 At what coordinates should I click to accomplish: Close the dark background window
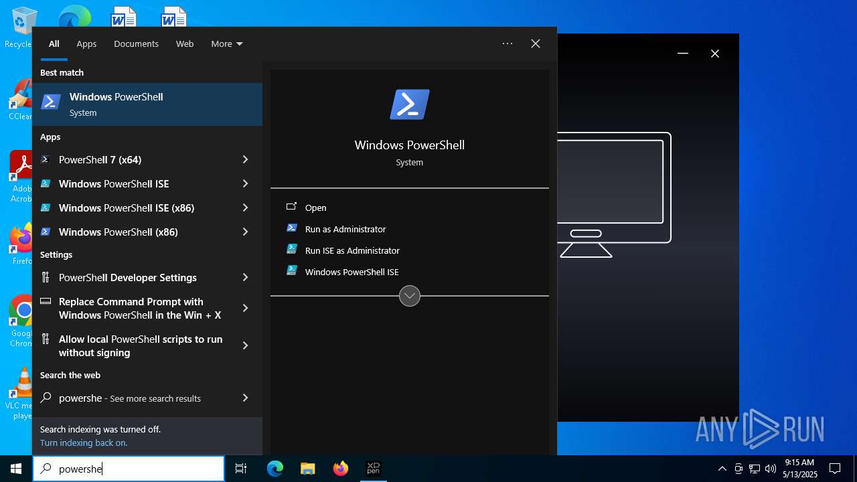[x=715, y=54]
